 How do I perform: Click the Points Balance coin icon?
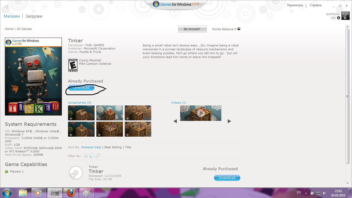click(239, 29)
